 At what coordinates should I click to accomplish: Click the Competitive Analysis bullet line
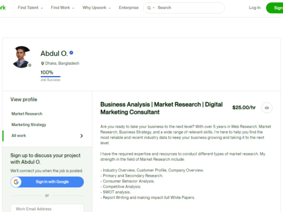121,187
